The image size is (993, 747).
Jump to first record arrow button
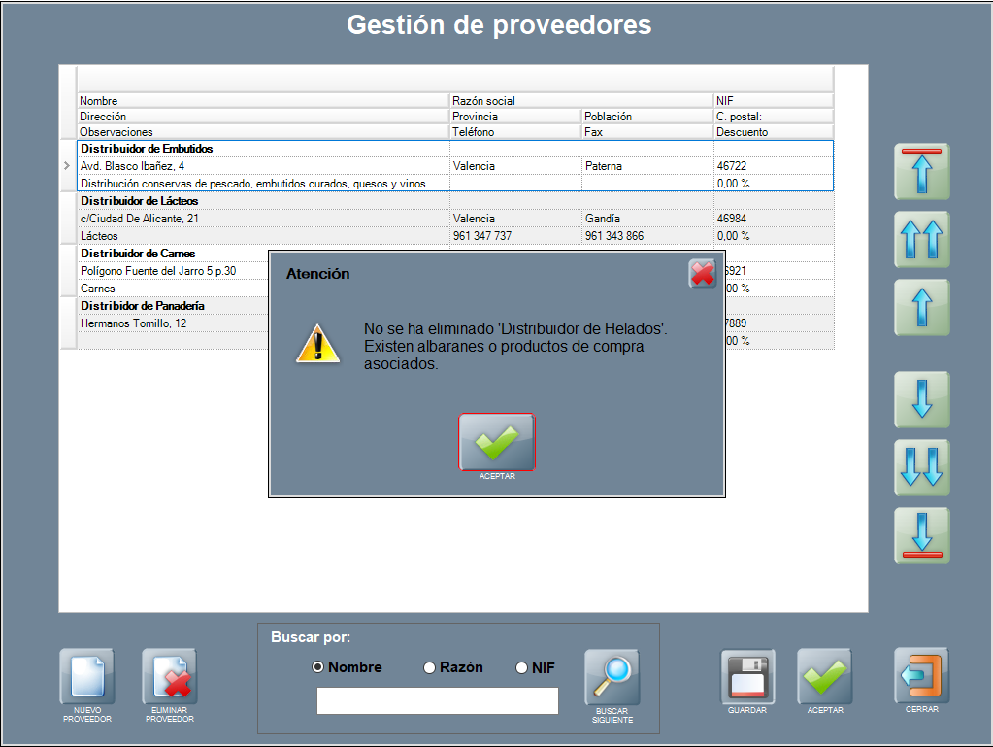tap(921, 172)
